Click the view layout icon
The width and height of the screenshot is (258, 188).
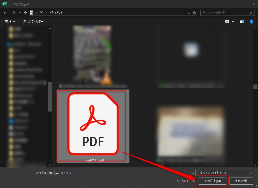click(227, 22)
